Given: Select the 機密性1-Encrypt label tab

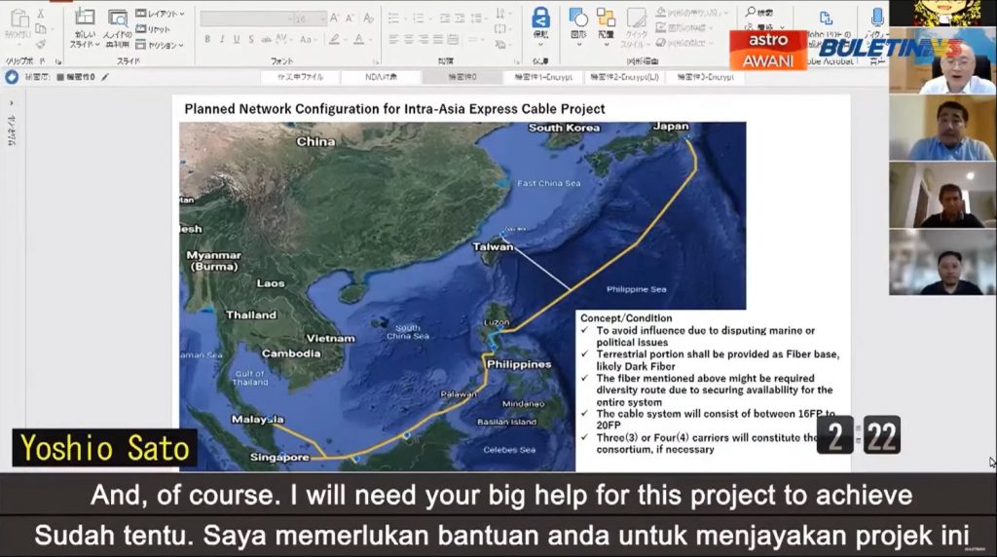Looking at the screenshot, I should 538,77.
